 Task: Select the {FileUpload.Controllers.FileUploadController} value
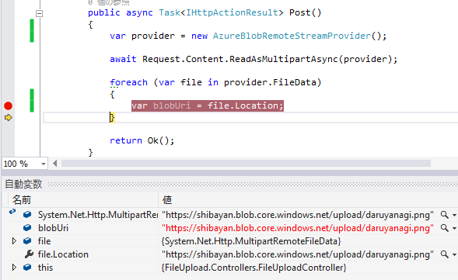[253, 268]
